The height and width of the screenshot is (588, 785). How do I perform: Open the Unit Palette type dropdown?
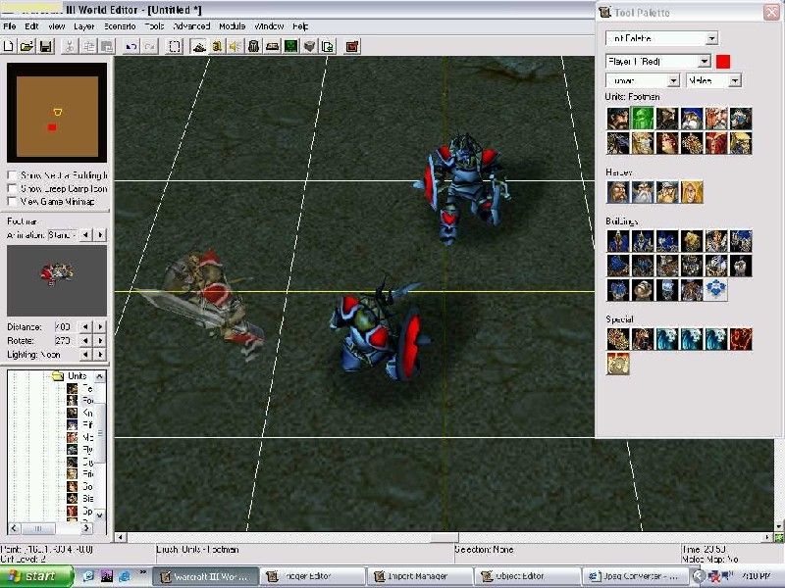click(712, 38)
